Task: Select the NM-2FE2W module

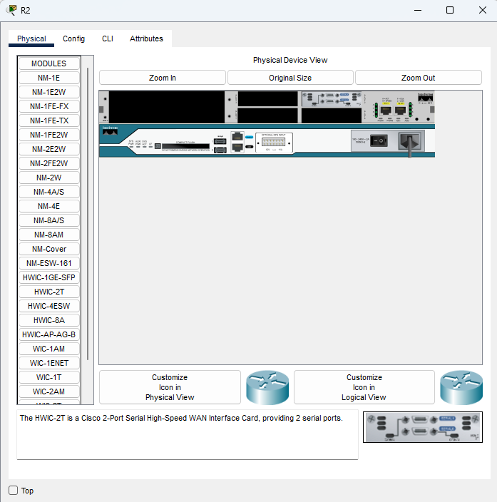Action: pos(49,163)
